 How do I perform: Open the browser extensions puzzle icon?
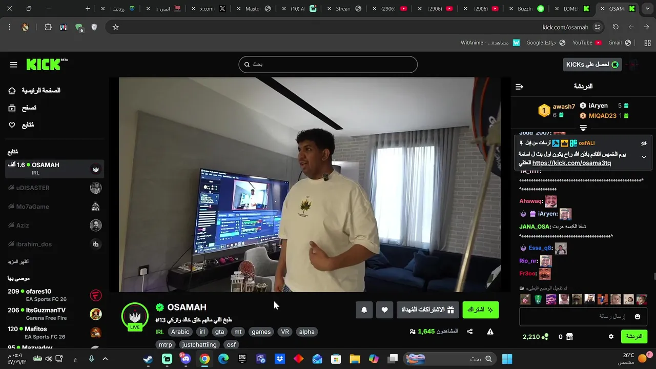point(48,27)
